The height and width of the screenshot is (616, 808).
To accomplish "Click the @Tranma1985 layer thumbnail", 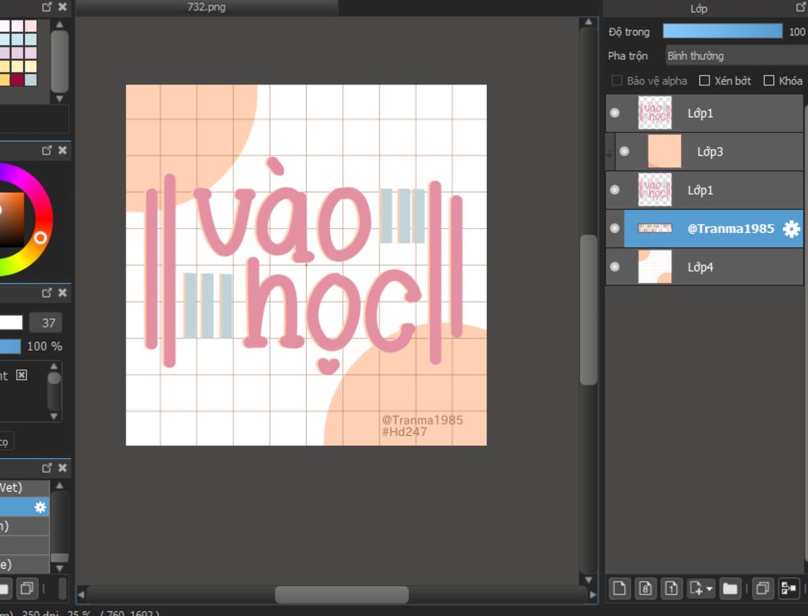I will coord(654,228).
